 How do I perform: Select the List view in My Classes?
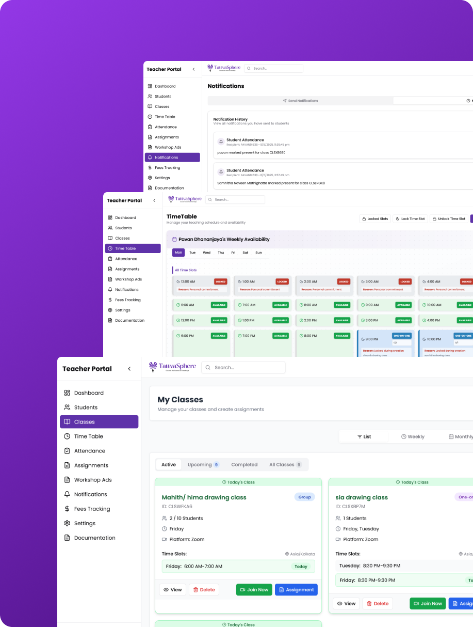364,436
